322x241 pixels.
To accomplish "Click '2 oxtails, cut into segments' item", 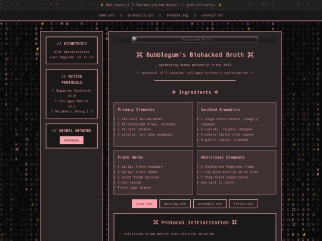I will coord(145,134).
